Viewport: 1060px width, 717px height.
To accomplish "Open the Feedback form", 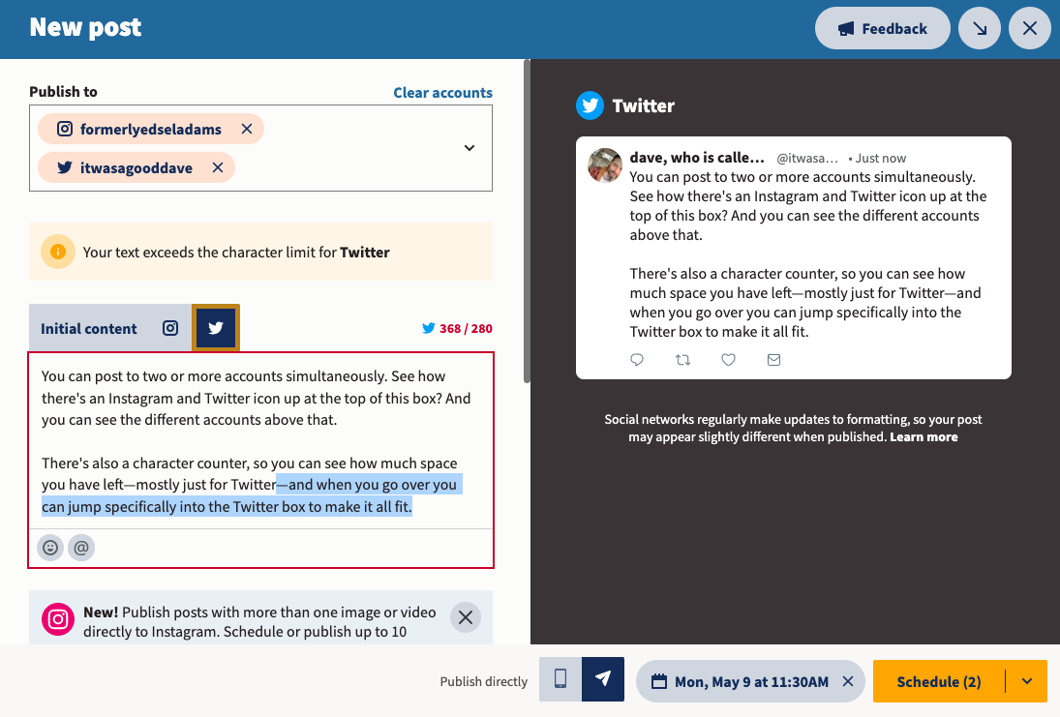I will [x=882, y=28].
